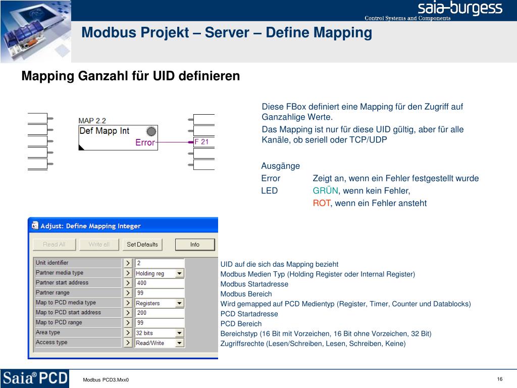Viewport: 517px width, 388px height.
Task: Open the Info button
Action: point(195,245)
